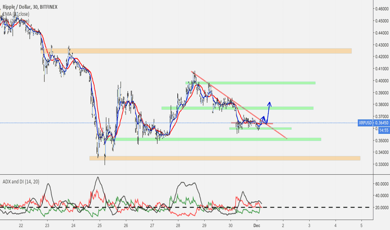Click the 0.38000 price axis label
The height and width of the screenshot is (230, 390).
(382, 105)
